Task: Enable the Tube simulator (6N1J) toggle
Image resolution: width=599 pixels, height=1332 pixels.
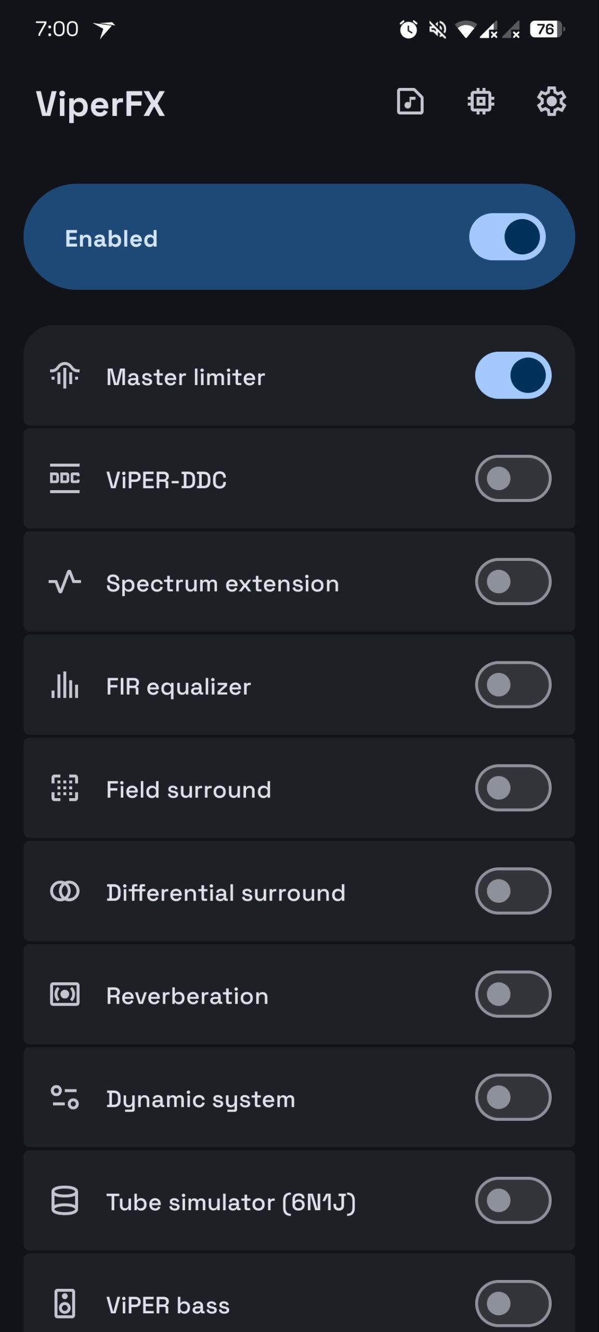Action: pyautogui.click(x=513, y=1200)
